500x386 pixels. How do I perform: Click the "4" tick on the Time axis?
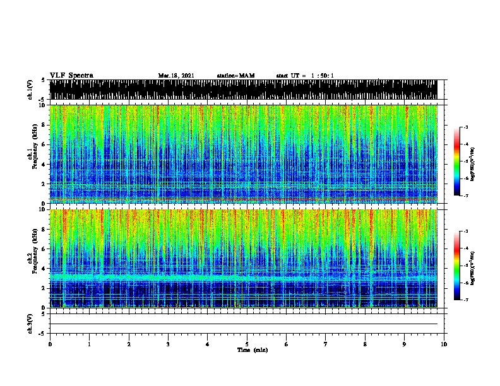tap(208, 344)
